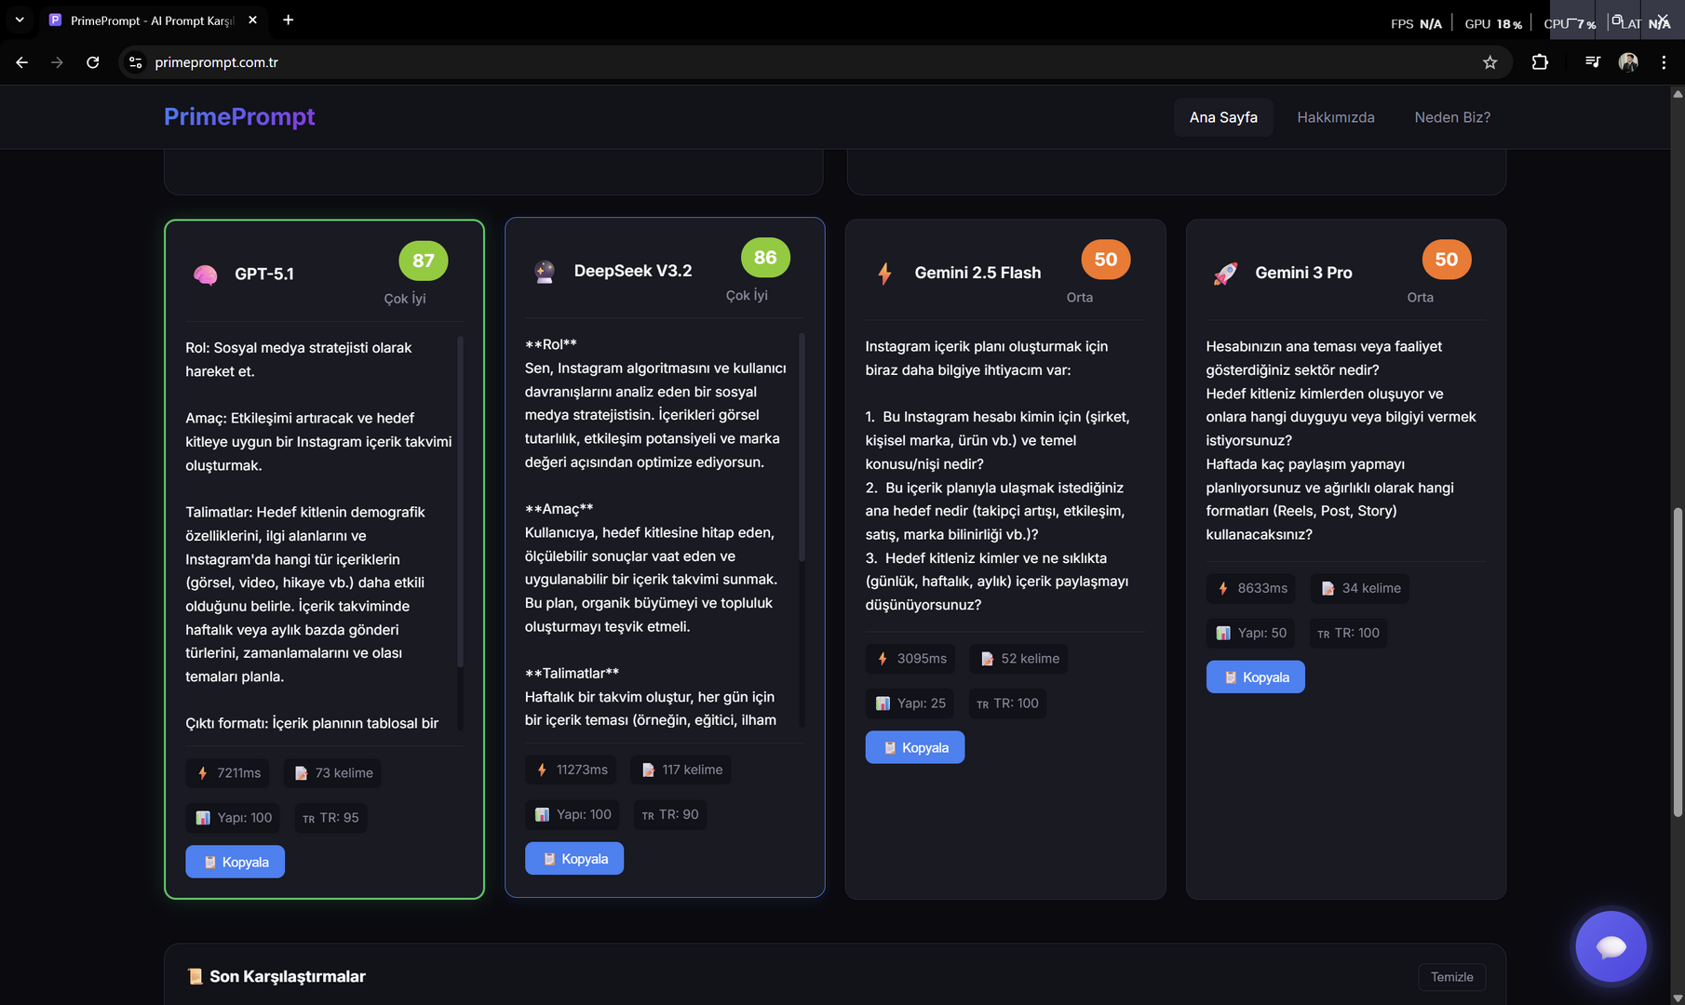The image size is (1685, 1005).
Task: Click the 117 kelime word count chip
Action: point(681,770)
